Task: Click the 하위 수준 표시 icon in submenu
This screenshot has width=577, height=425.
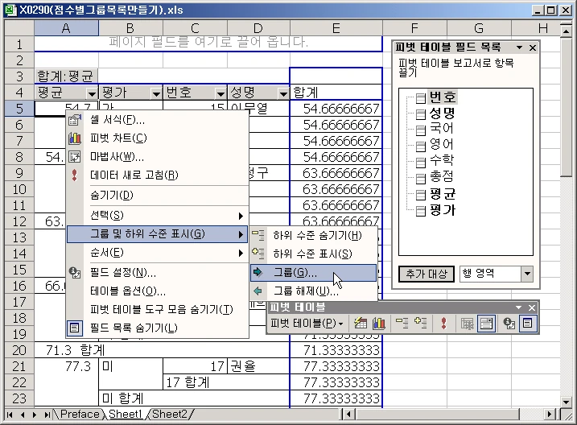Action: [x=258, y=254]
